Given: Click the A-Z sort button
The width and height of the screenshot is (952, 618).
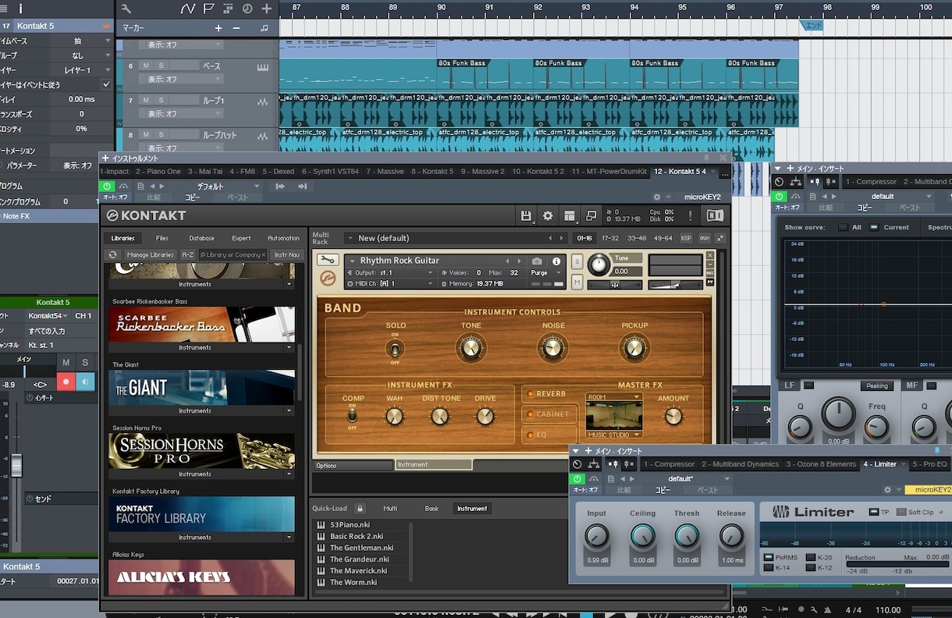Looking at the screenshot, I should click(x=187, y=254).
